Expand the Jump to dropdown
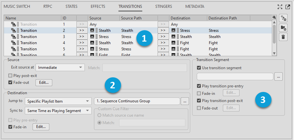The image size is (294, 140). click(58, 101)
